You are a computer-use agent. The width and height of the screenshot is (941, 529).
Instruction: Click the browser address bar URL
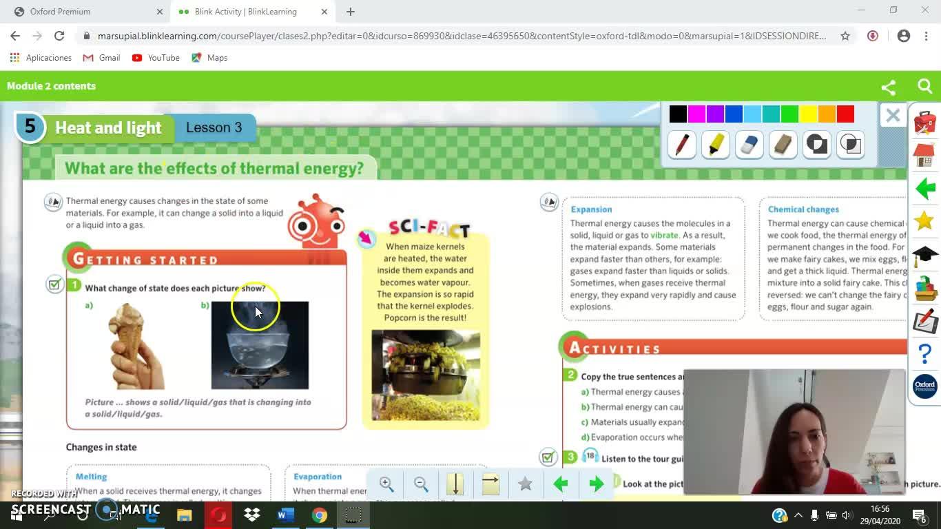(x=462, y=36)
